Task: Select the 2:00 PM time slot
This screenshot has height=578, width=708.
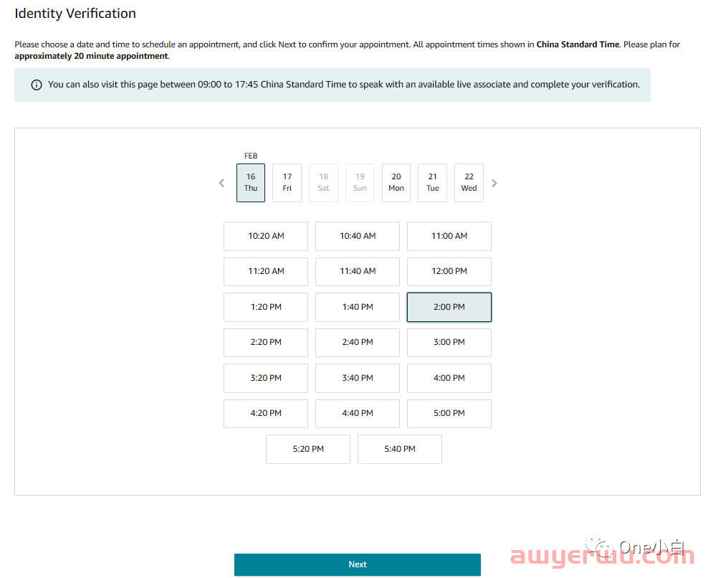Action: 449,307
